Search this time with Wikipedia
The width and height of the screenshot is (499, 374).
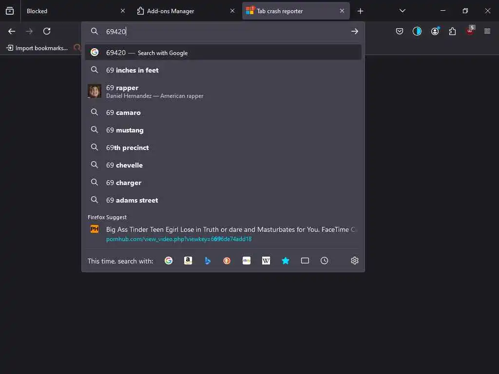266,261
